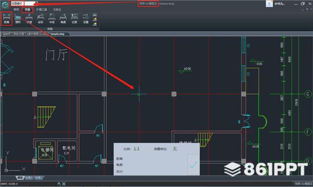Image resolution: width=313 pixels, height=187 pixels.
Task: Click the measurement unit value 无
Action: pos(175,149)
